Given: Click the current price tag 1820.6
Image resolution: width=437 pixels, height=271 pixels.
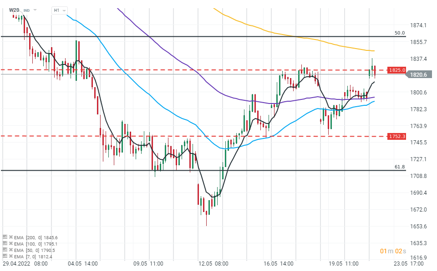Looking at the screenshot, I should pyautogui.click(x=417, y=75).
